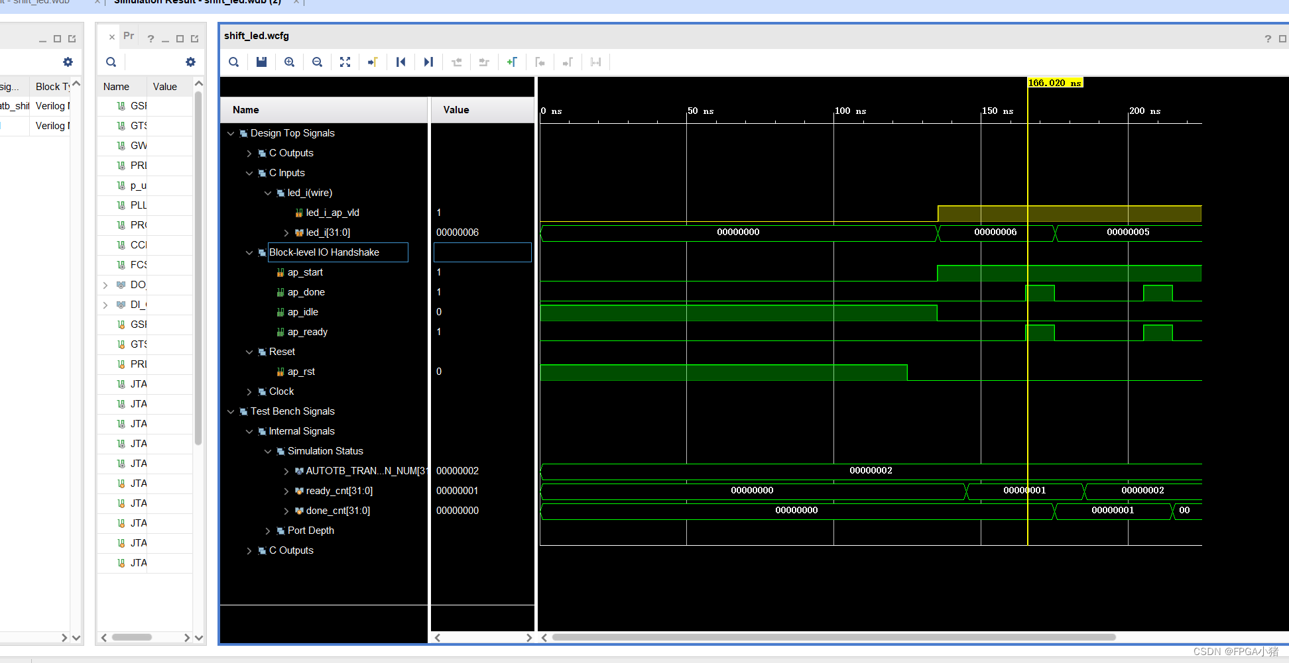
Task: Collapse Block-level IO Handshake group
Action: point(249,252)
